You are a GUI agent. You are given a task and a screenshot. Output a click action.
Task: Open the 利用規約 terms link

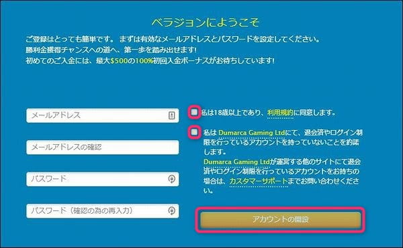(x=280, y=113)
